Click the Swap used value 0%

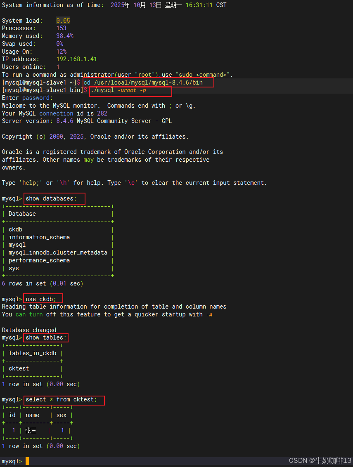[x=59, y=43]
